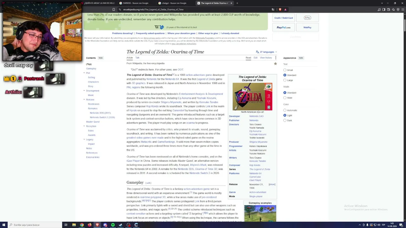Open Task View on the taskbar
The width and height of the screenshot is (406, 228).
tap(66, 225)
